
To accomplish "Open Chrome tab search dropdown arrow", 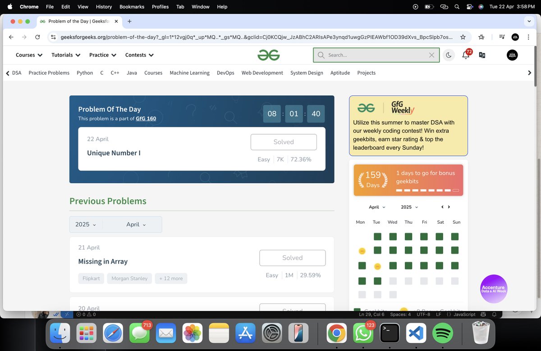I will [x=529, y=21].
